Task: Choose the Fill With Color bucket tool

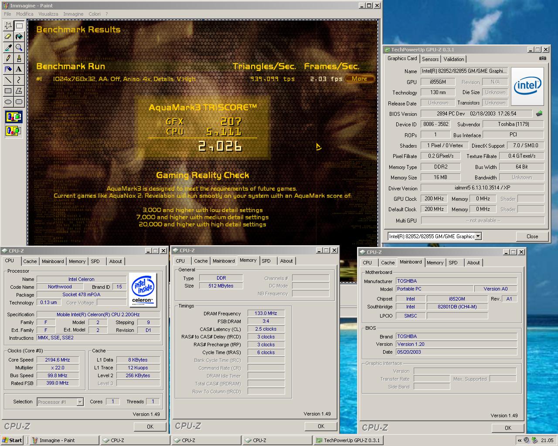Action: pos(19,37)
